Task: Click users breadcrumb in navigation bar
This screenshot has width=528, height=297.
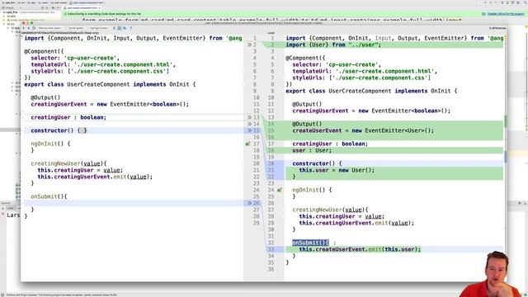Action: [43, 2]
